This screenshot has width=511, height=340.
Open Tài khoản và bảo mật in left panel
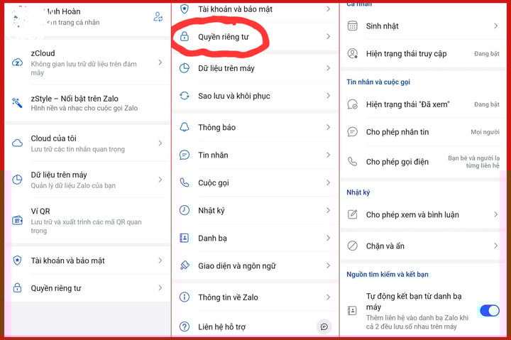(67, 261)
